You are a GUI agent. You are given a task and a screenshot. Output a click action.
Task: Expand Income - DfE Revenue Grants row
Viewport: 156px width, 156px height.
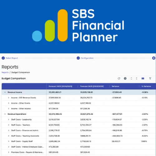tap(9, 98)
